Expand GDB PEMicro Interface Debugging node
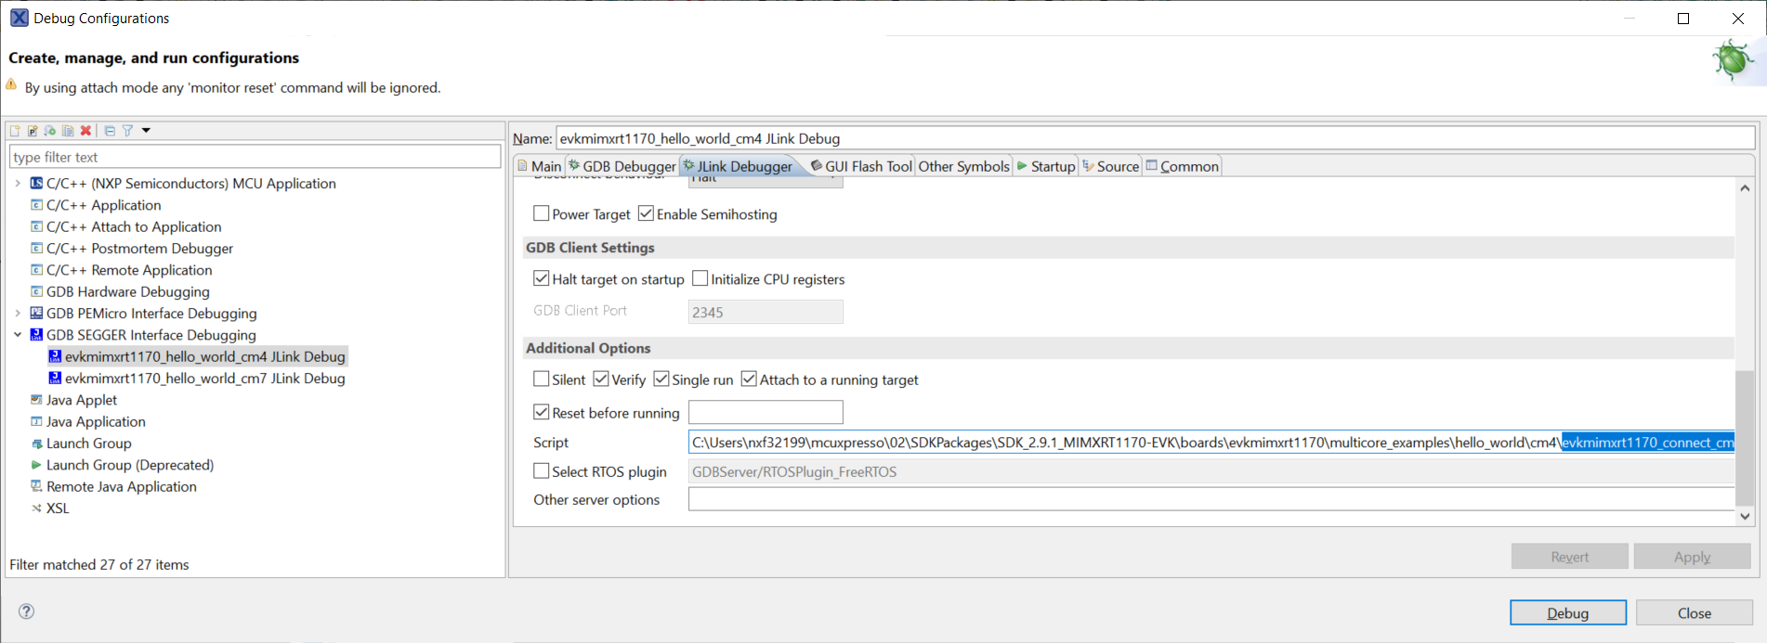Screen dimensions: 1767x643 (18, 314)
